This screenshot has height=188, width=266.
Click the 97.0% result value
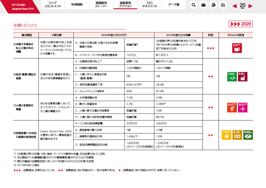pos(160,91)
